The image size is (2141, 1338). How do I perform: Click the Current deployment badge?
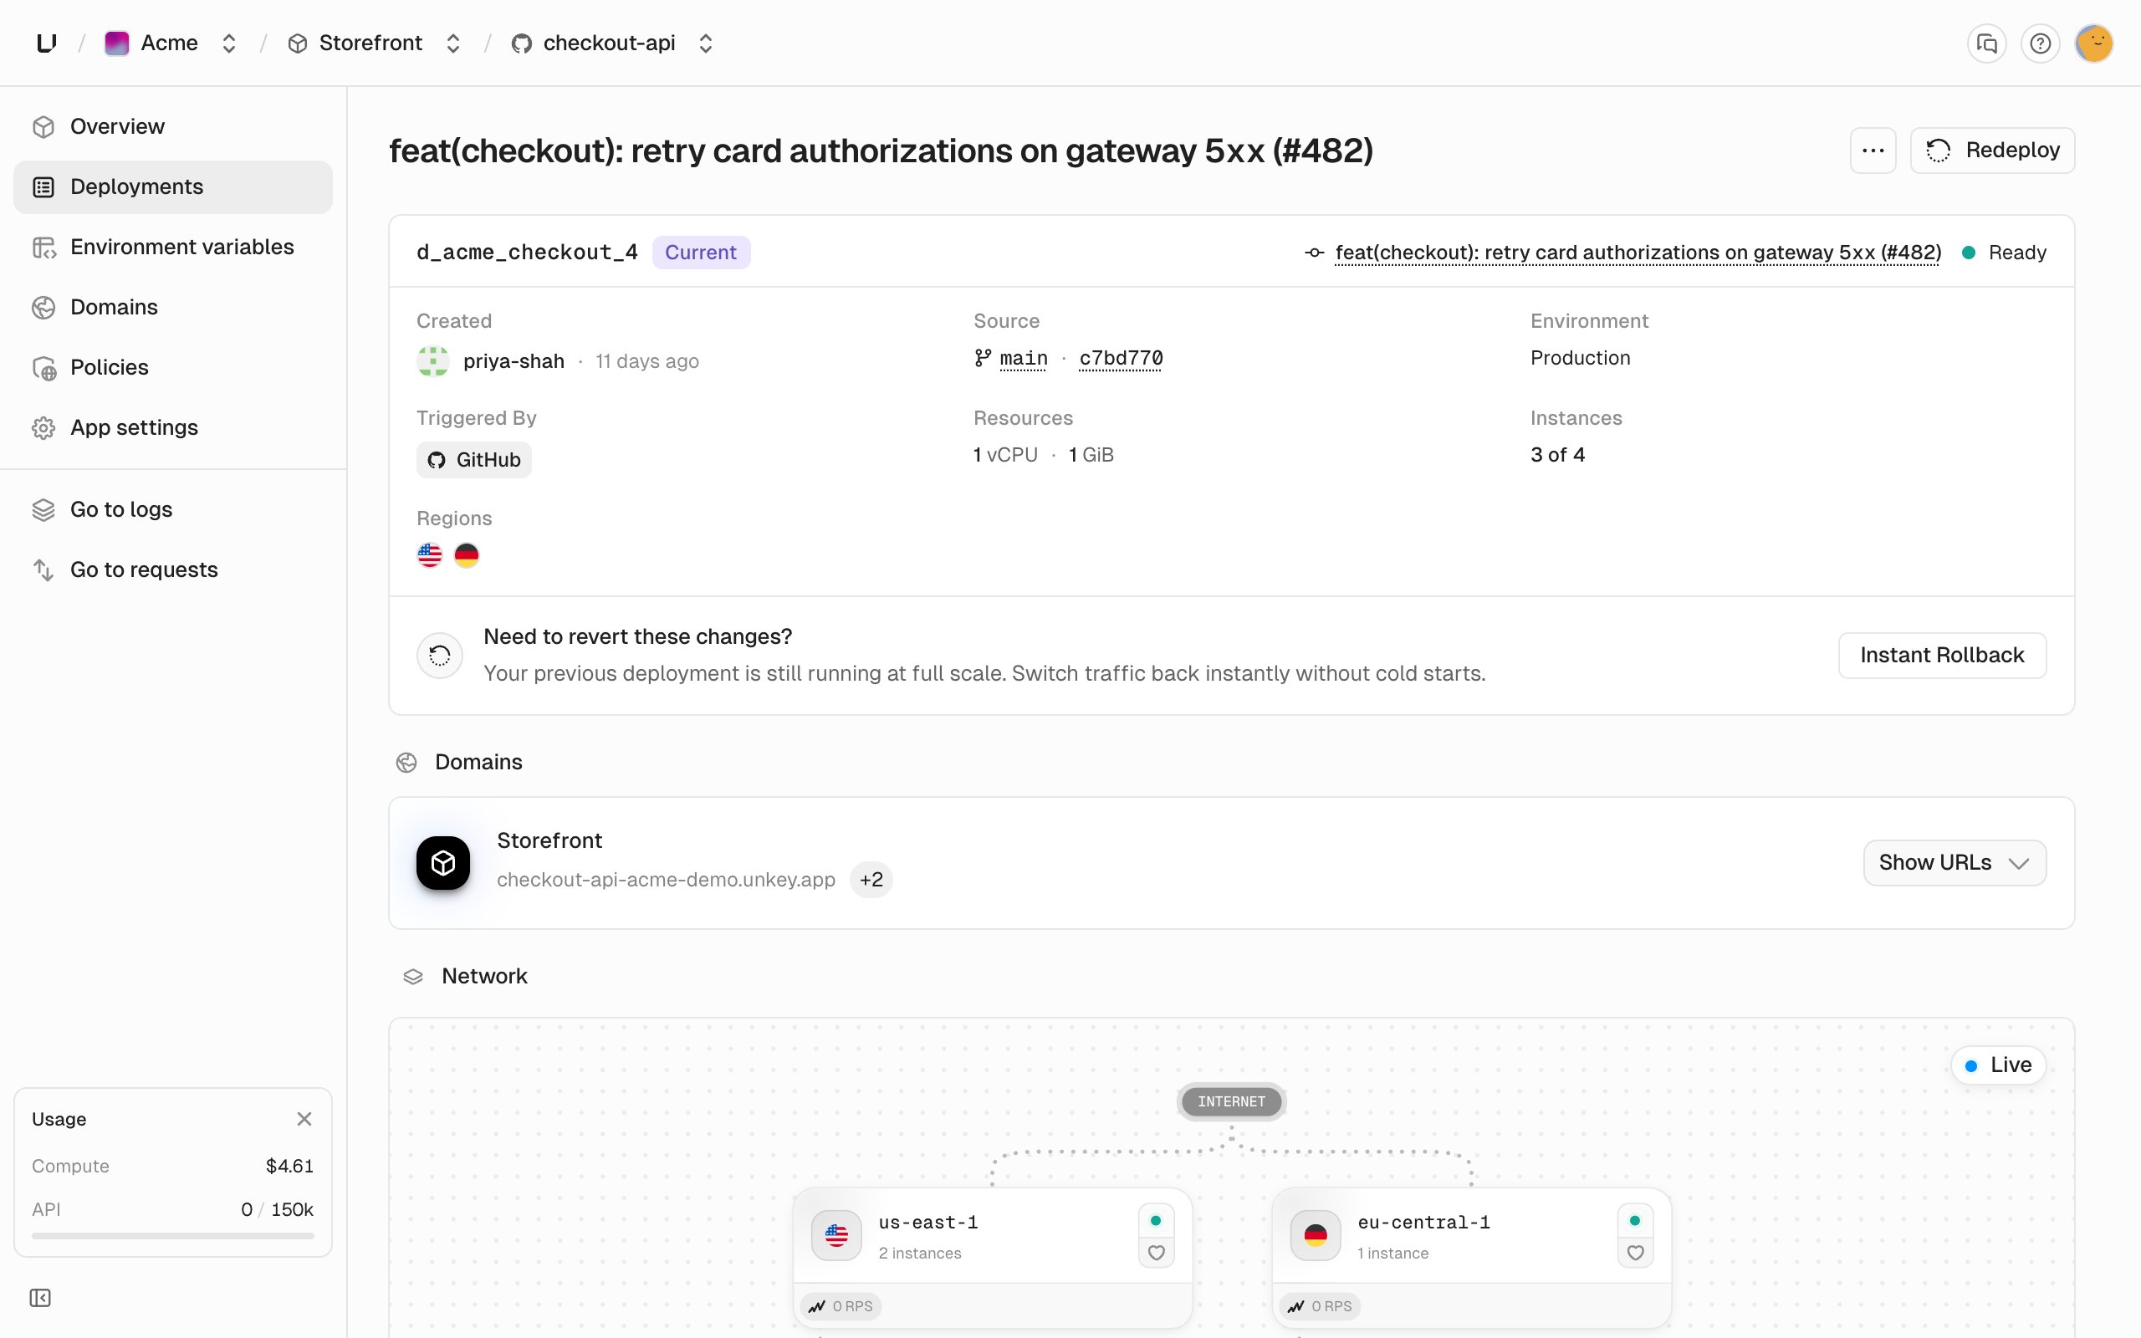pos(701,253)
